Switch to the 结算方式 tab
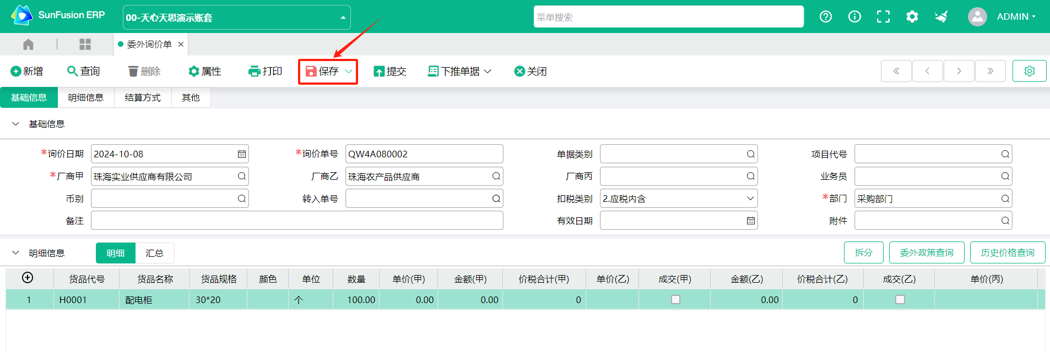Screen dimensions: 1050x352 point(143,97)
